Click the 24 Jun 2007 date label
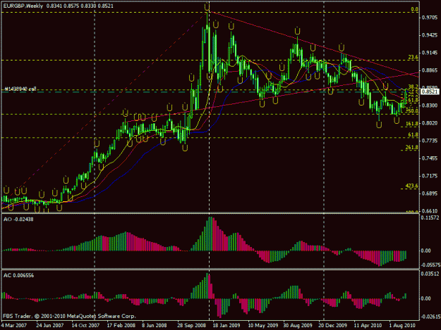This screenshot has width=441, height=330. 50,326
